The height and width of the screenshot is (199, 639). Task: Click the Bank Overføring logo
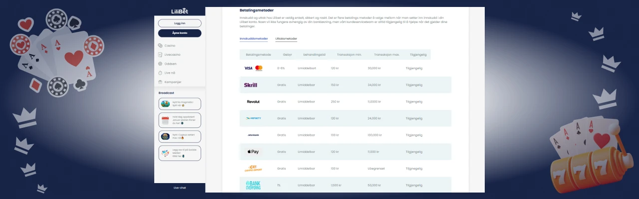pos(253,185)
